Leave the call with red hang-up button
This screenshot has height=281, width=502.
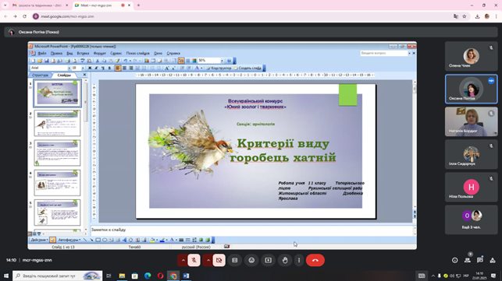point(315,260)
